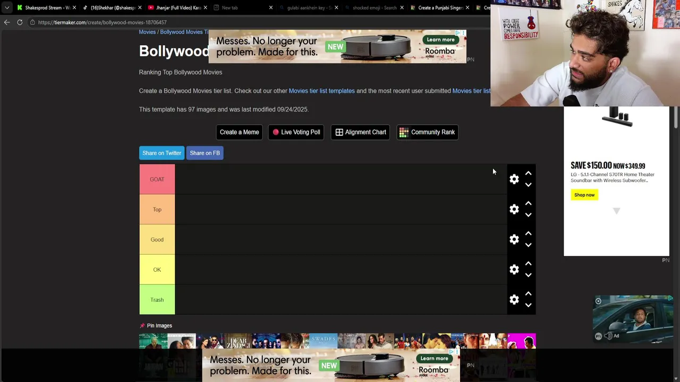
Task: Open the Alignment Chart
Action: tap(360, 132)
